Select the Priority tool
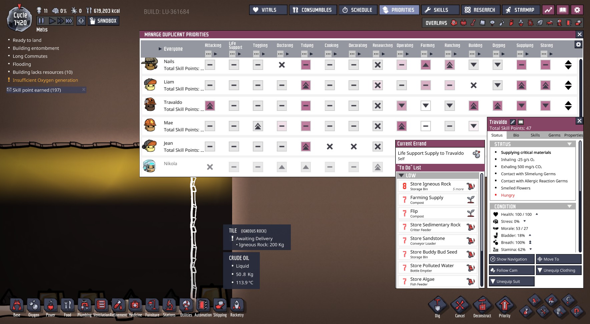590x324 pixels. (x=505, y=305)
